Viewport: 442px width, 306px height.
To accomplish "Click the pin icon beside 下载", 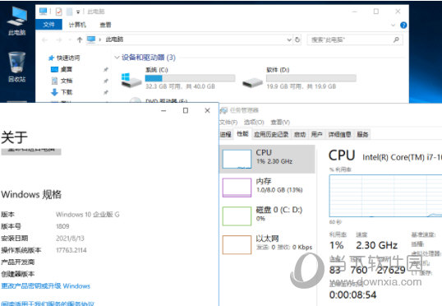I will pos(105,92).
